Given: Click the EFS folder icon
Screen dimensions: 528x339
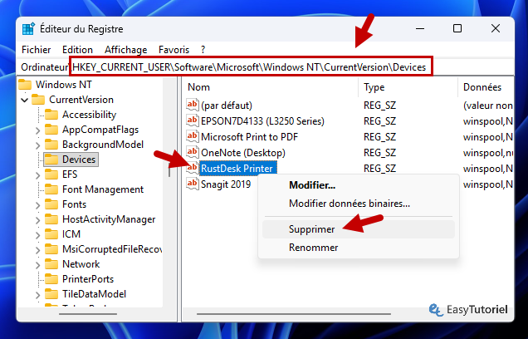Looking at the screenshot, I should [x=51, y=174].
